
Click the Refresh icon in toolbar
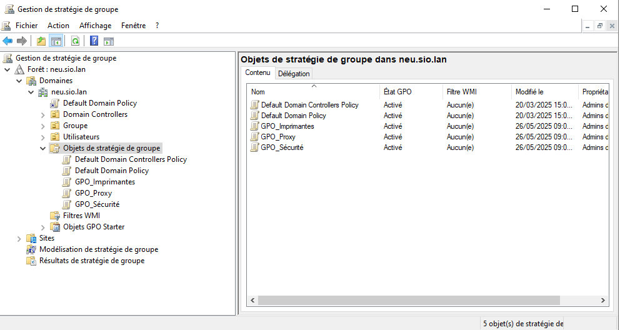tap(75, 41)
